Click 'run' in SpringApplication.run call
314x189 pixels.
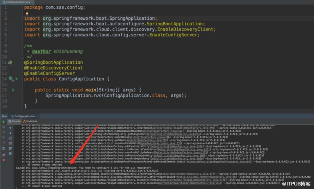pos(97,96)
